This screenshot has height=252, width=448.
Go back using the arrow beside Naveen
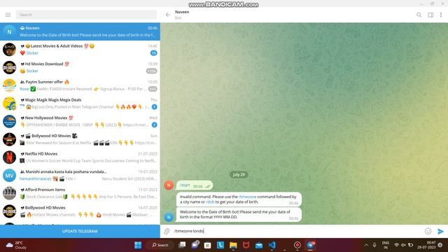(x=168, y=15)
